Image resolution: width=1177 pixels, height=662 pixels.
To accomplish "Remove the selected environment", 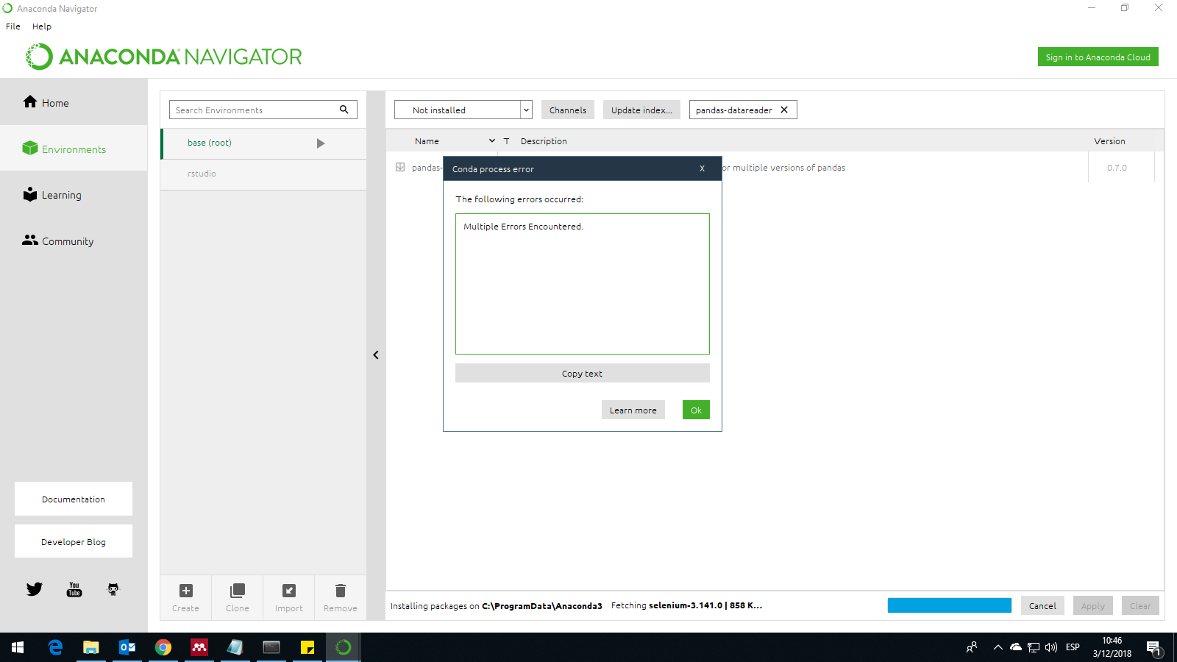I will click(x=340, y=597).
